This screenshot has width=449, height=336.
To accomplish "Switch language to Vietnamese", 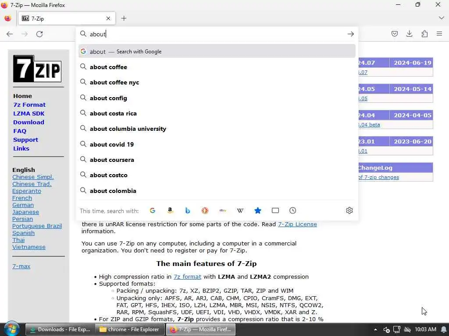I will point(29,247).
